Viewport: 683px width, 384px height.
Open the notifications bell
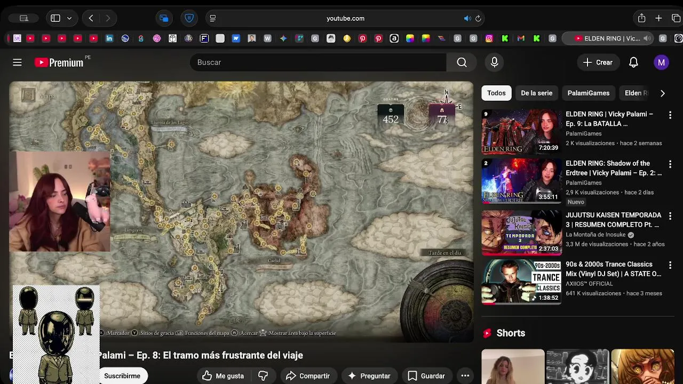pos(633,62)
